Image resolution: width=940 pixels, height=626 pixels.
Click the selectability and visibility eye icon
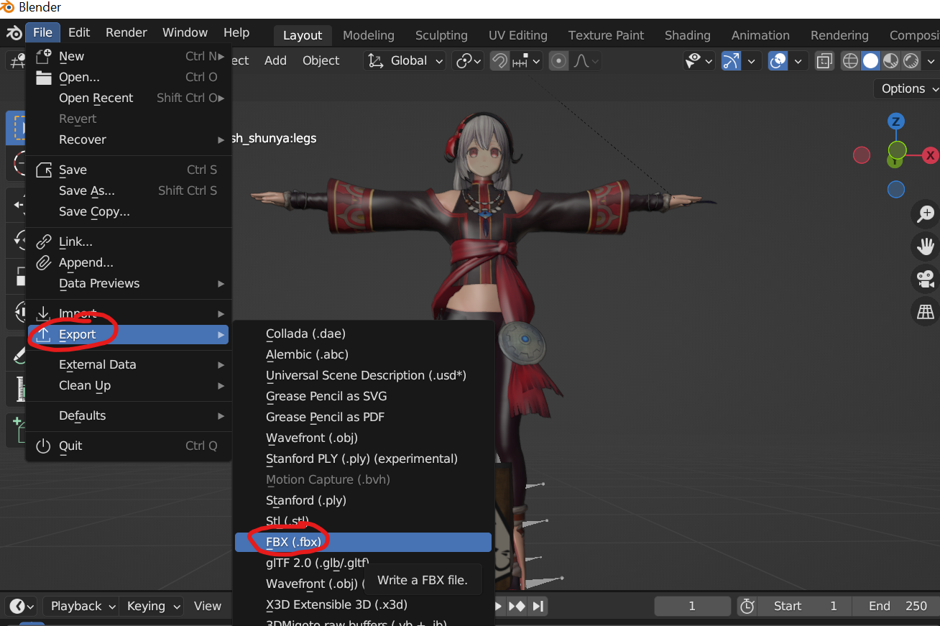tap(694, 61)
